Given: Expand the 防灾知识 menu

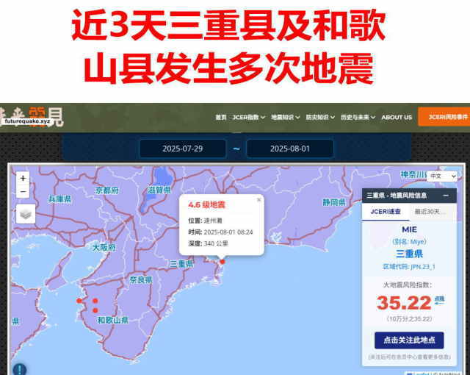Looking at the screenshot, I should [x=320, y=117].
